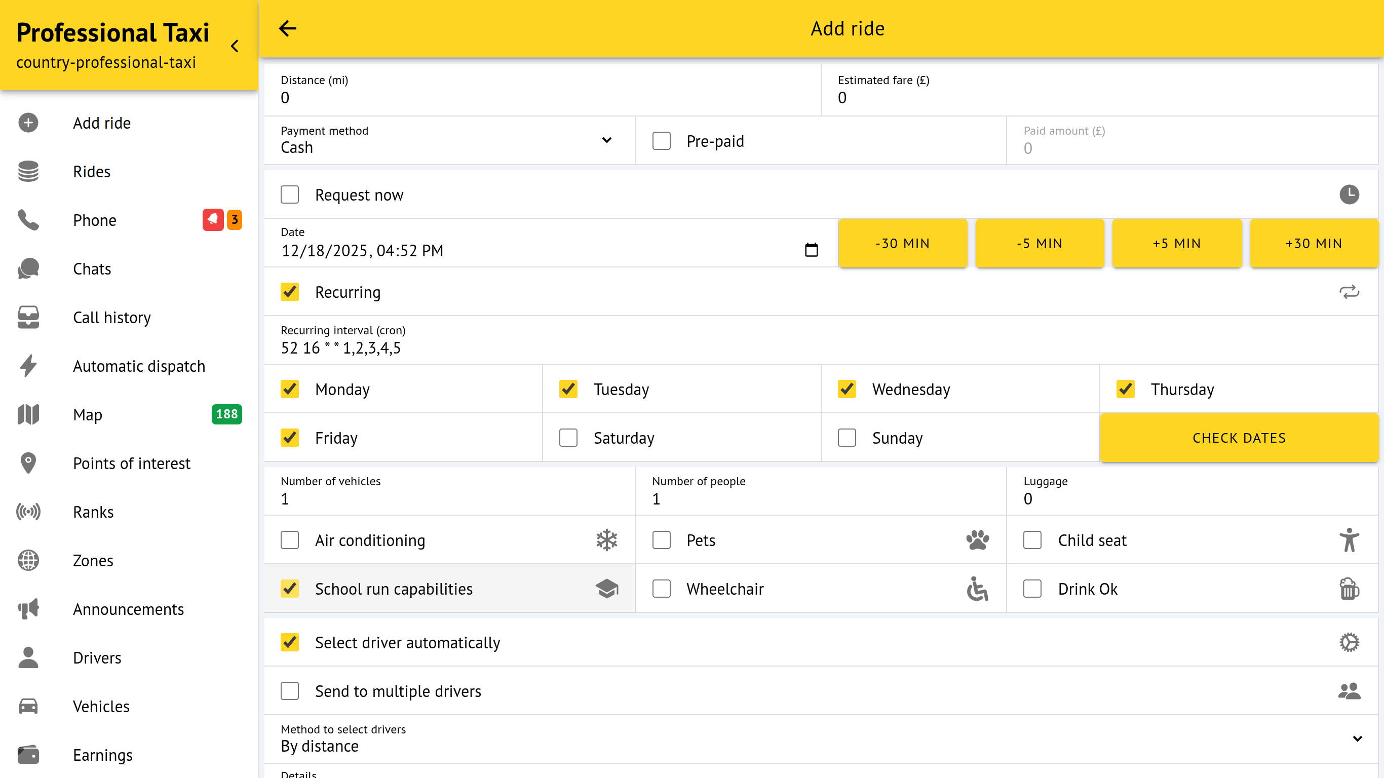Click the gear icon for automatic driver

click(1349, 642)
